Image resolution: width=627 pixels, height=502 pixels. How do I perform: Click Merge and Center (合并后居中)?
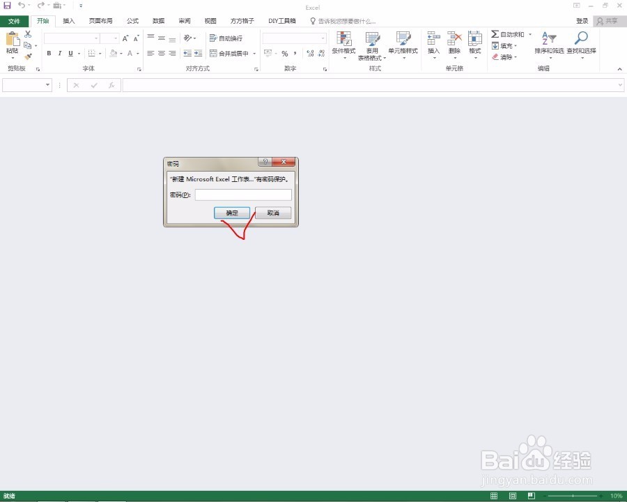click(x=229, y=53)
